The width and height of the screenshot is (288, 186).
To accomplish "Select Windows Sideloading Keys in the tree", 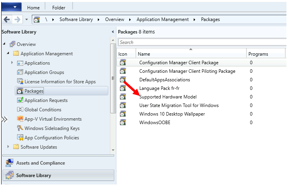I will pyautogui.click(x=52, y=128).
